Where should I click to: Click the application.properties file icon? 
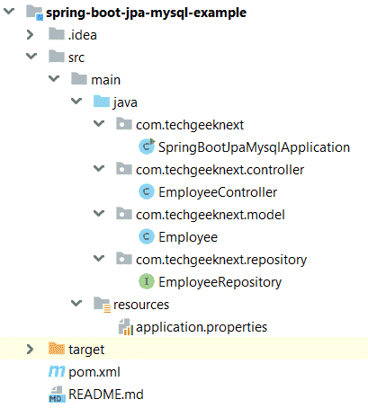pos(126,327)
